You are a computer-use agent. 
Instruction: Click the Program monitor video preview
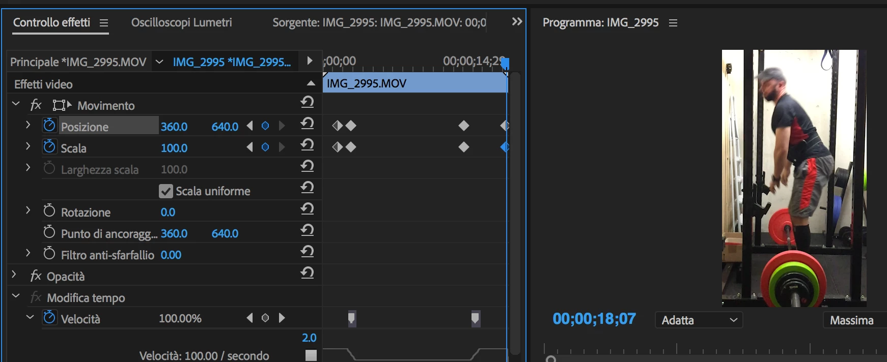(794, 178)
